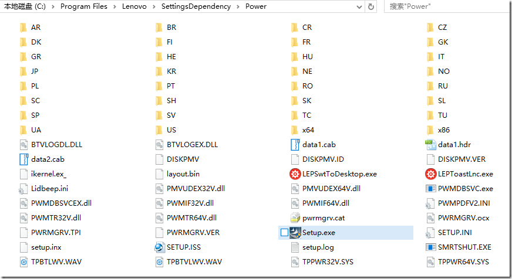Viewport: 512px width, 279px height.
Task: Click the refresh button in address bar
Action: [x=371, y=6]
